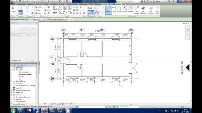Select the Spot Coordinate tool
The image size is (202, 113).
tap(151, 10)
